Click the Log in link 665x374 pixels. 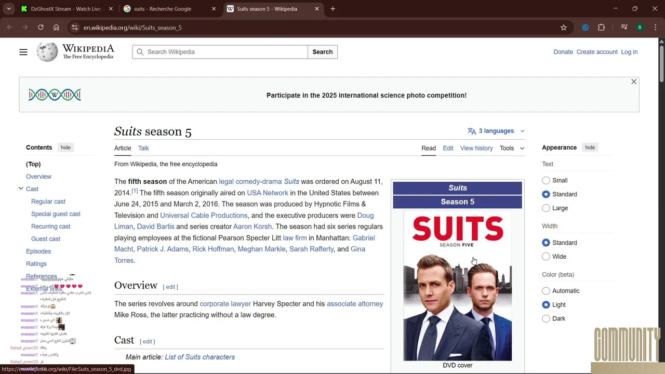click(629, 52)
